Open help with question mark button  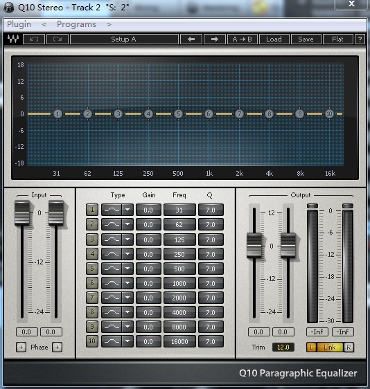[360, 39]
